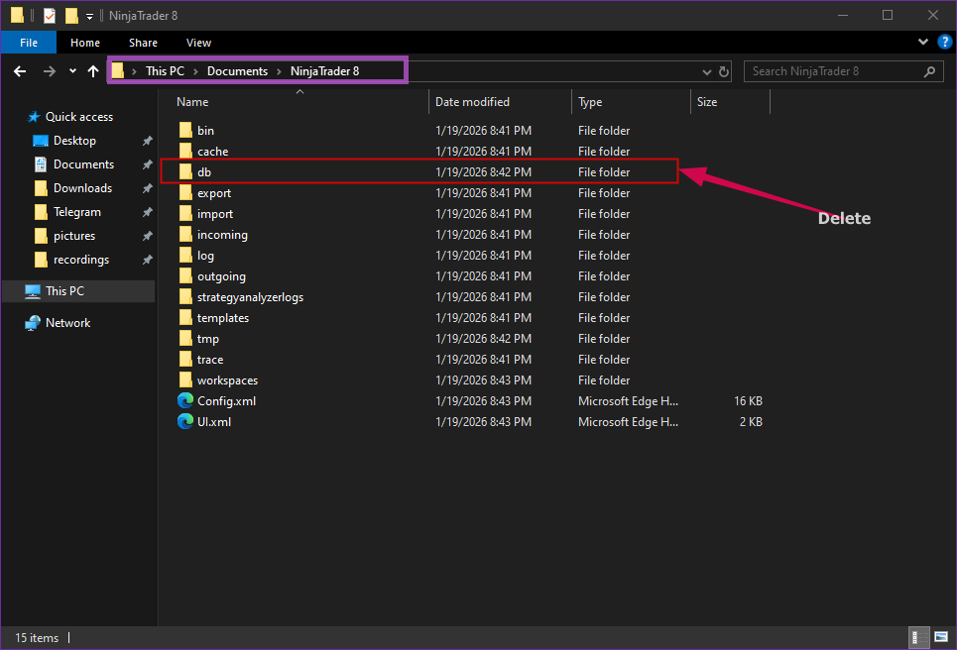Open the File menu
Viewport: 957px width, 650px height.
tap(29, 43)
